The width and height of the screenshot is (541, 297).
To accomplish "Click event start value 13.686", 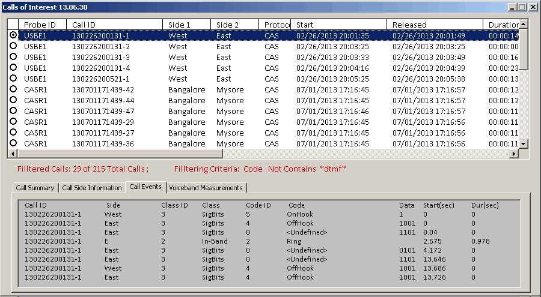I will pos(435,268).
